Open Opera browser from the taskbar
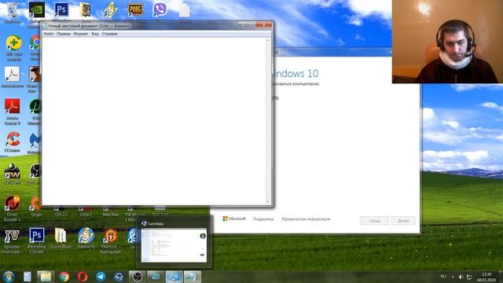This screenshot has width=503, height=283. tap(82, 277)
